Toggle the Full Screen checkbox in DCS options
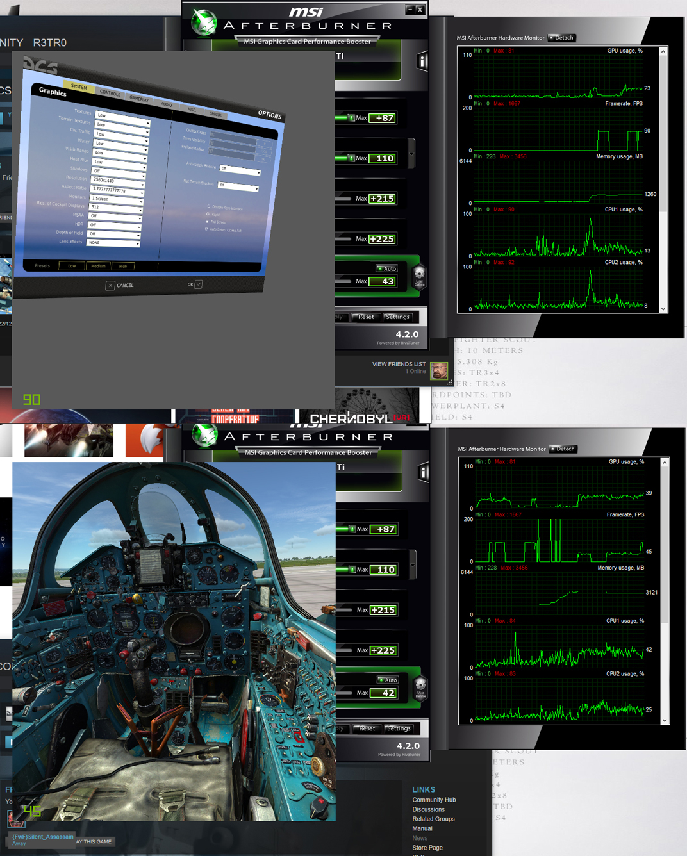Image resolution: width=687 pixels, height=856 pixels. (207, 221)
